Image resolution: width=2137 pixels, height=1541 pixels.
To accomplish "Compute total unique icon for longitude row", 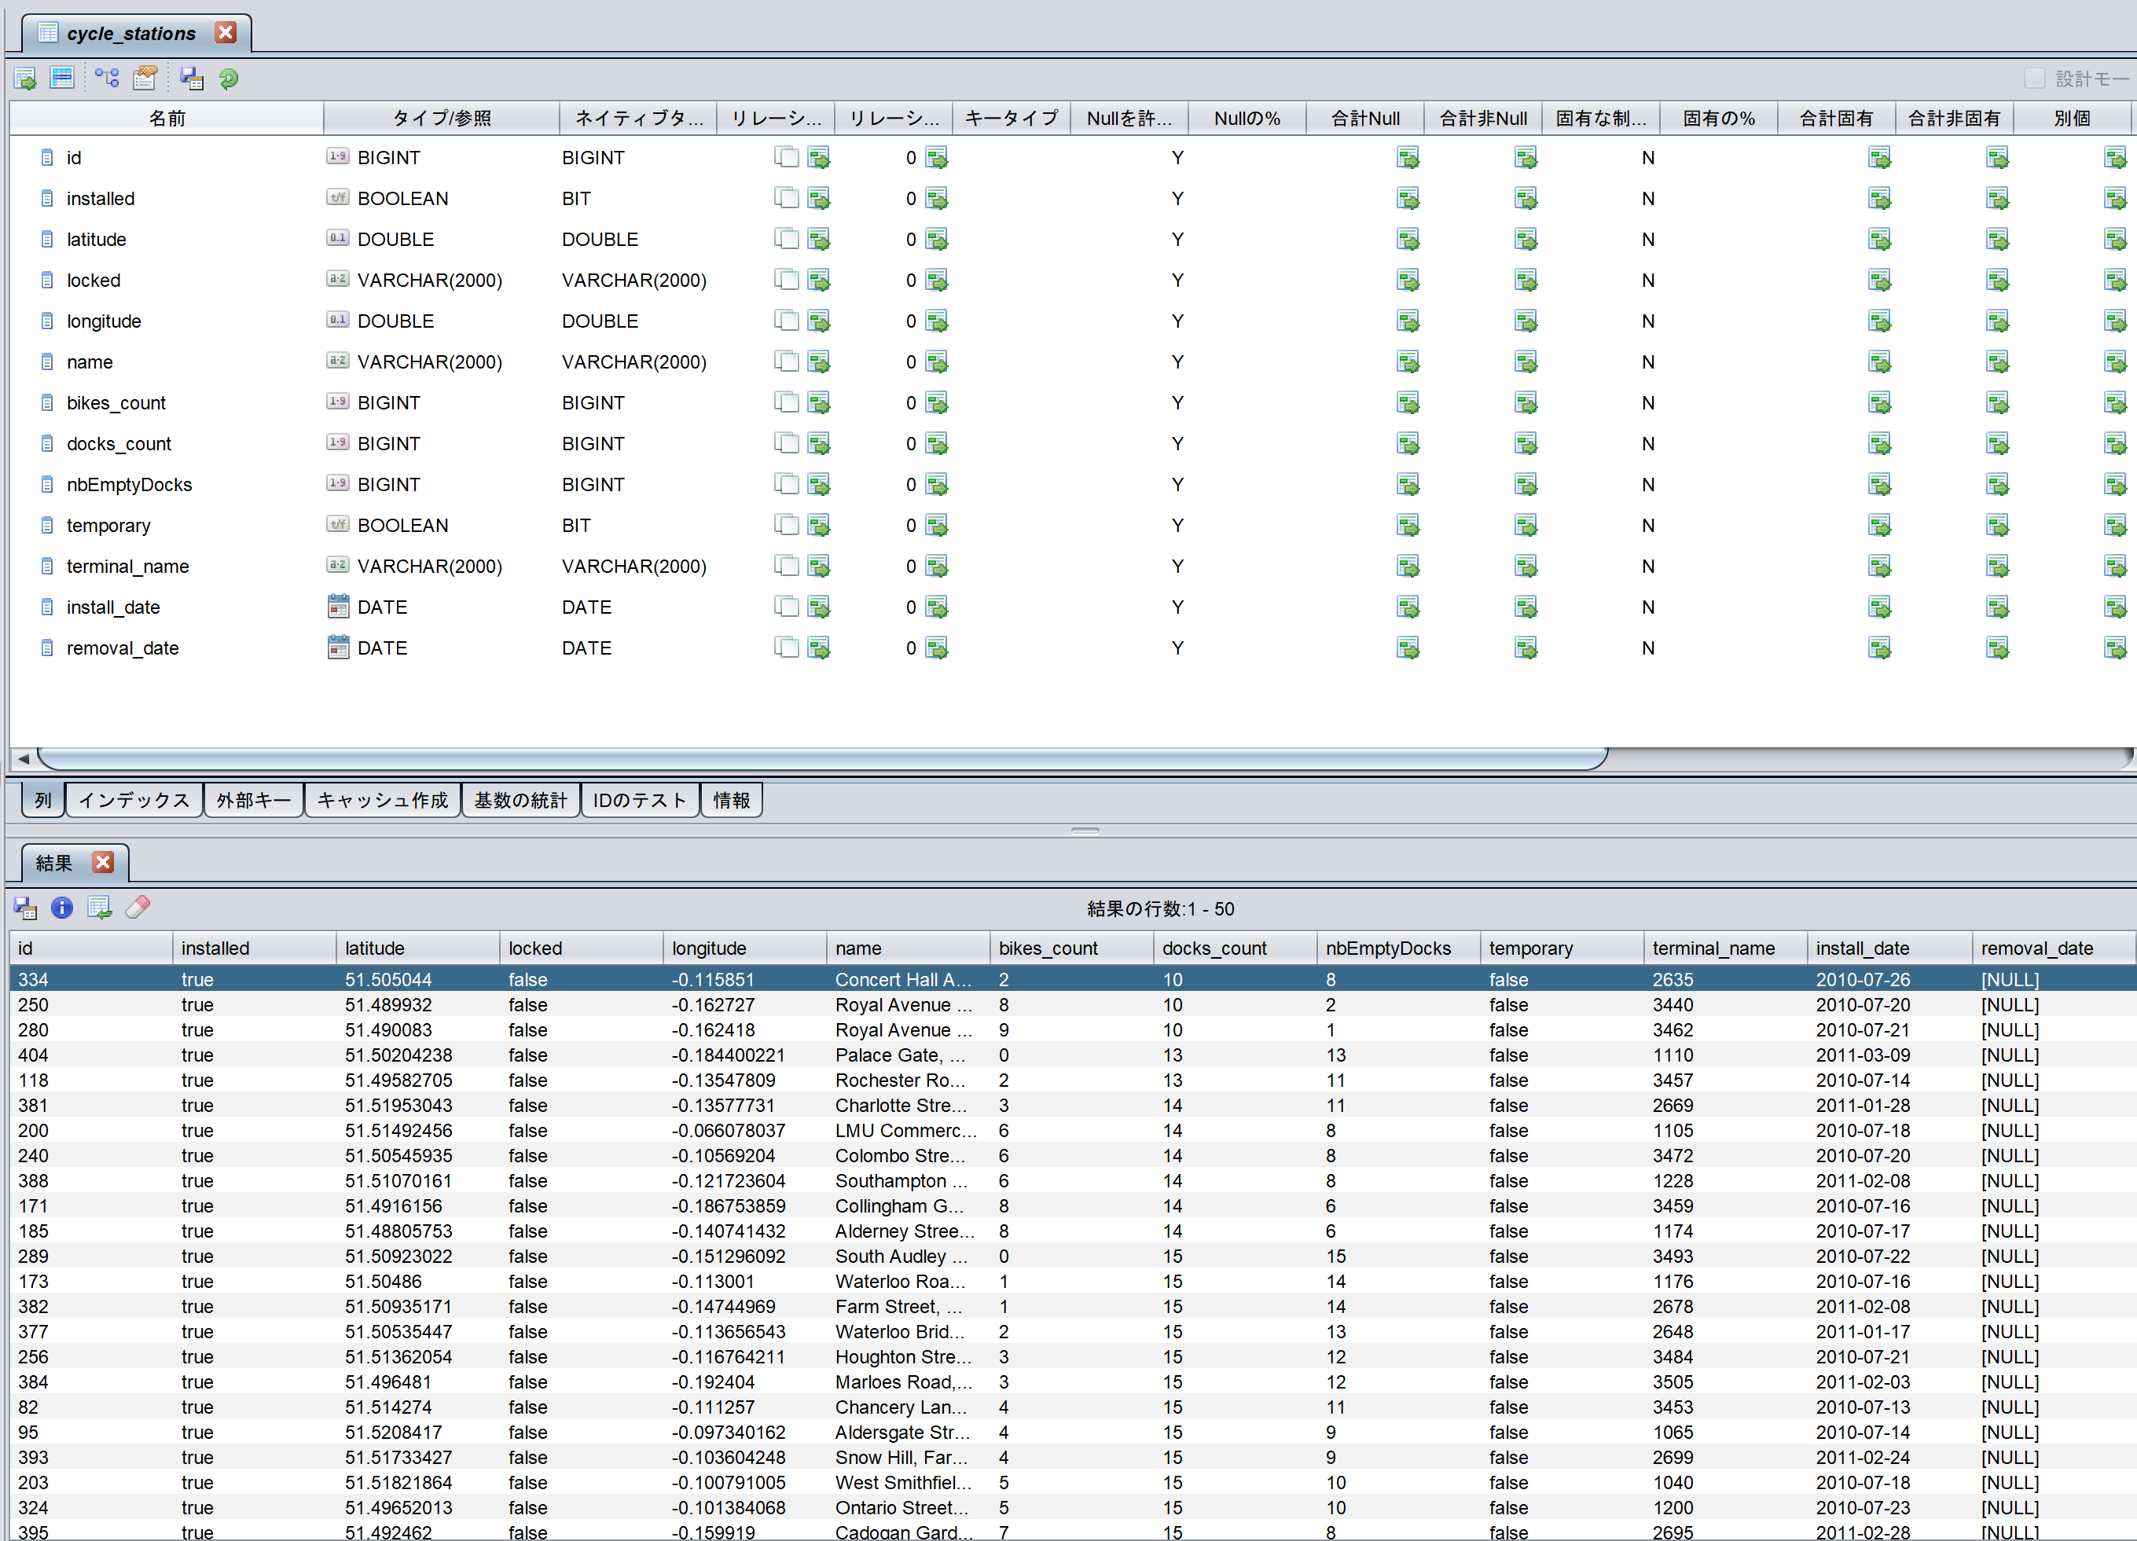I will click(x=1880, y=321).
